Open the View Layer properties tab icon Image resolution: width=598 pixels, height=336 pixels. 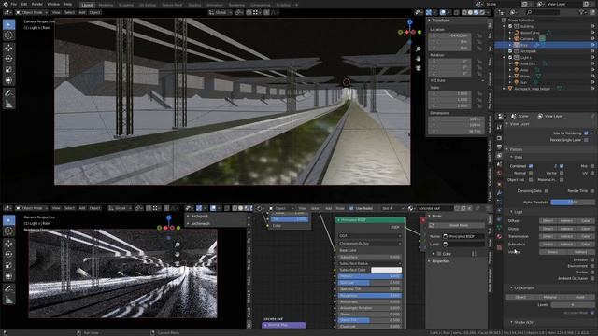pyautogui.click(x=499, y=156)
